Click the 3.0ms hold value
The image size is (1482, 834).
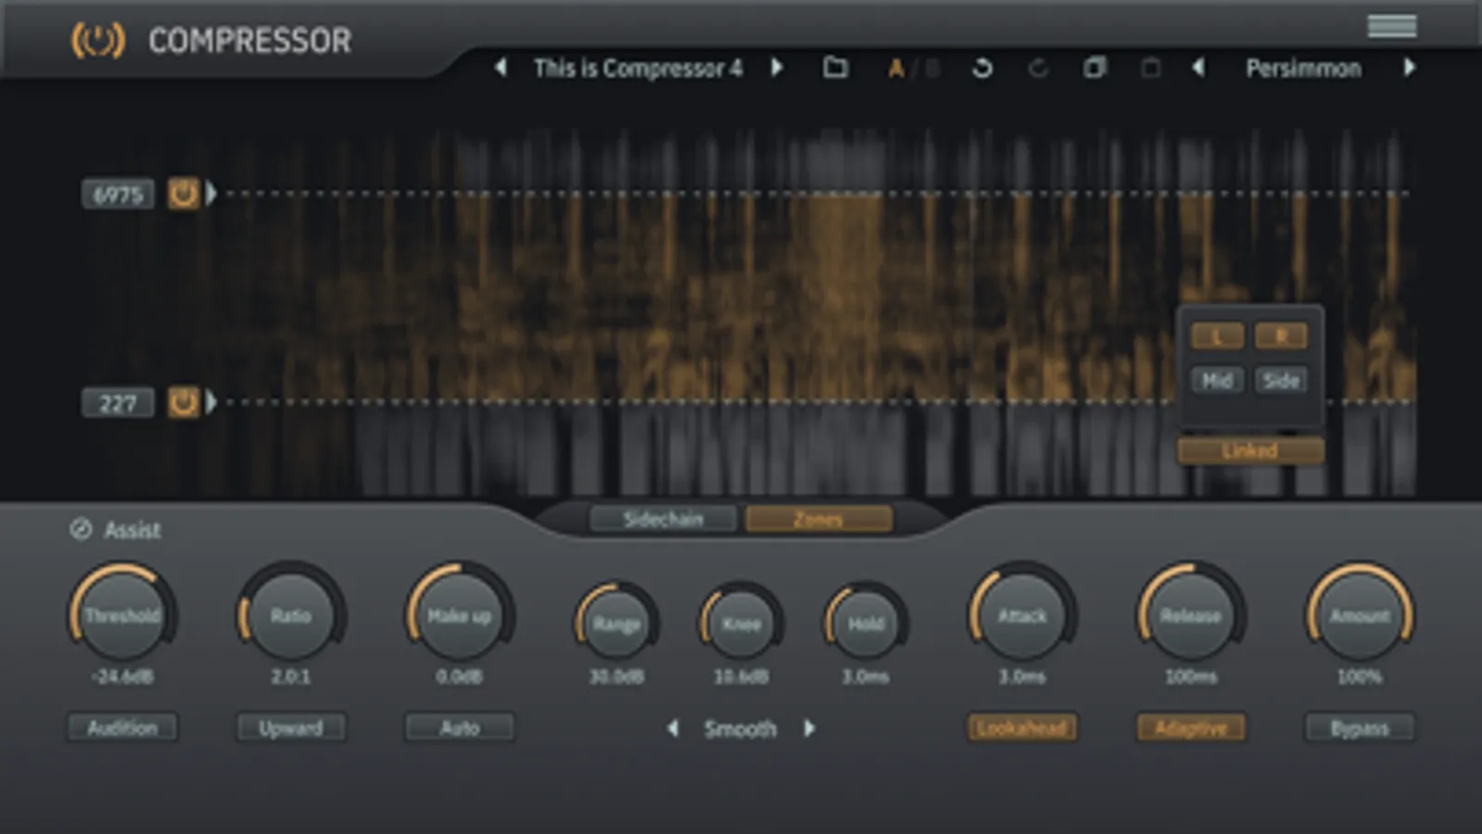tap(866, 677)
